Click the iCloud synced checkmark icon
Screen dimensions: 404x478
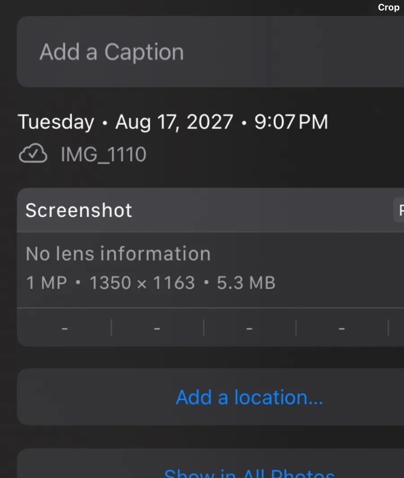click(x=33, y=155)
